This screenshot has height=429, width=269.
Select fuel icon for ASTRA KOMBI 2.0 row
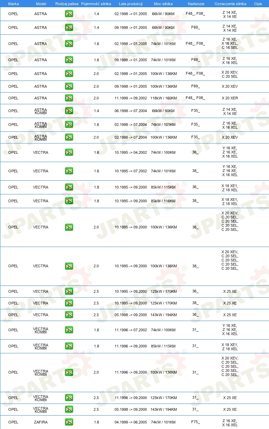pos(69,137)
